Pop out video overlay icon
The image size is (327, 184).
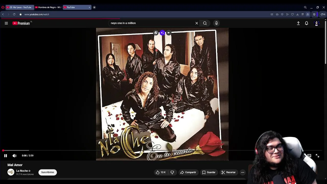click(x=156, y=33)
